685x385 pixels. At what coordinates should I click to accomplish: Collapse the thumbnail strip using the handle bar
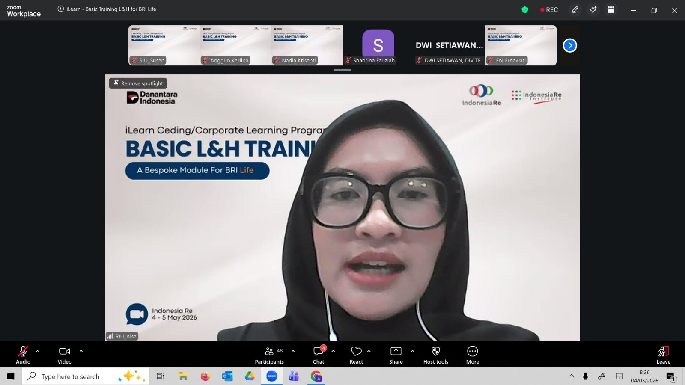pos(342,70)
